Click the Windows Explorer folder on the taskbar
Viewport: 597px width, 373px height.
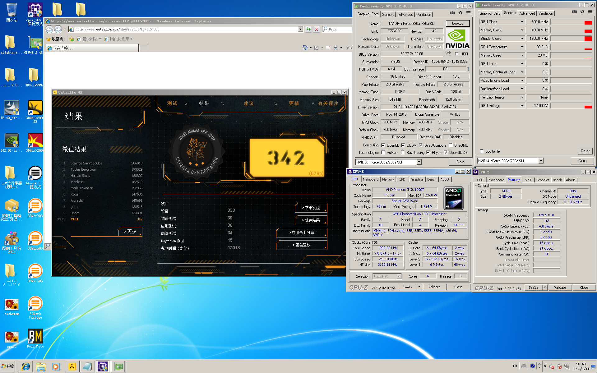[x=41, y=366]
